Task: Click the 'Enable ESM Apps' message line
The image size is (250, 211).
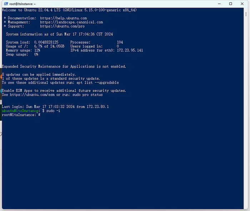Action: point(64,91)
